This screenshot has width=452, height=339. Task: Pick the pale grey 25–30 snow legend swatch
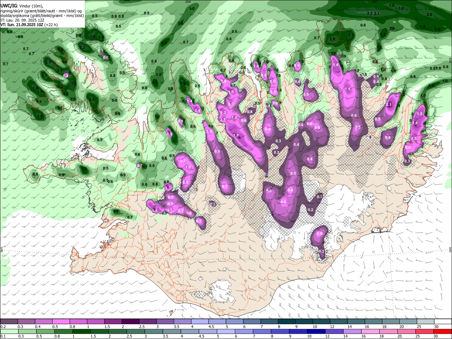pos(426,321)
